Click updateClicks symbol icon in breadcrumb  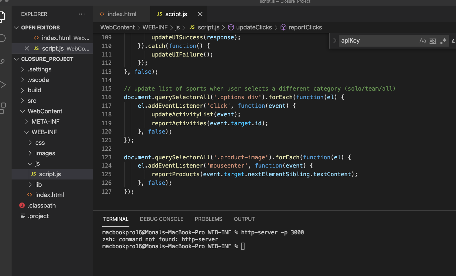tap(231, 27)
